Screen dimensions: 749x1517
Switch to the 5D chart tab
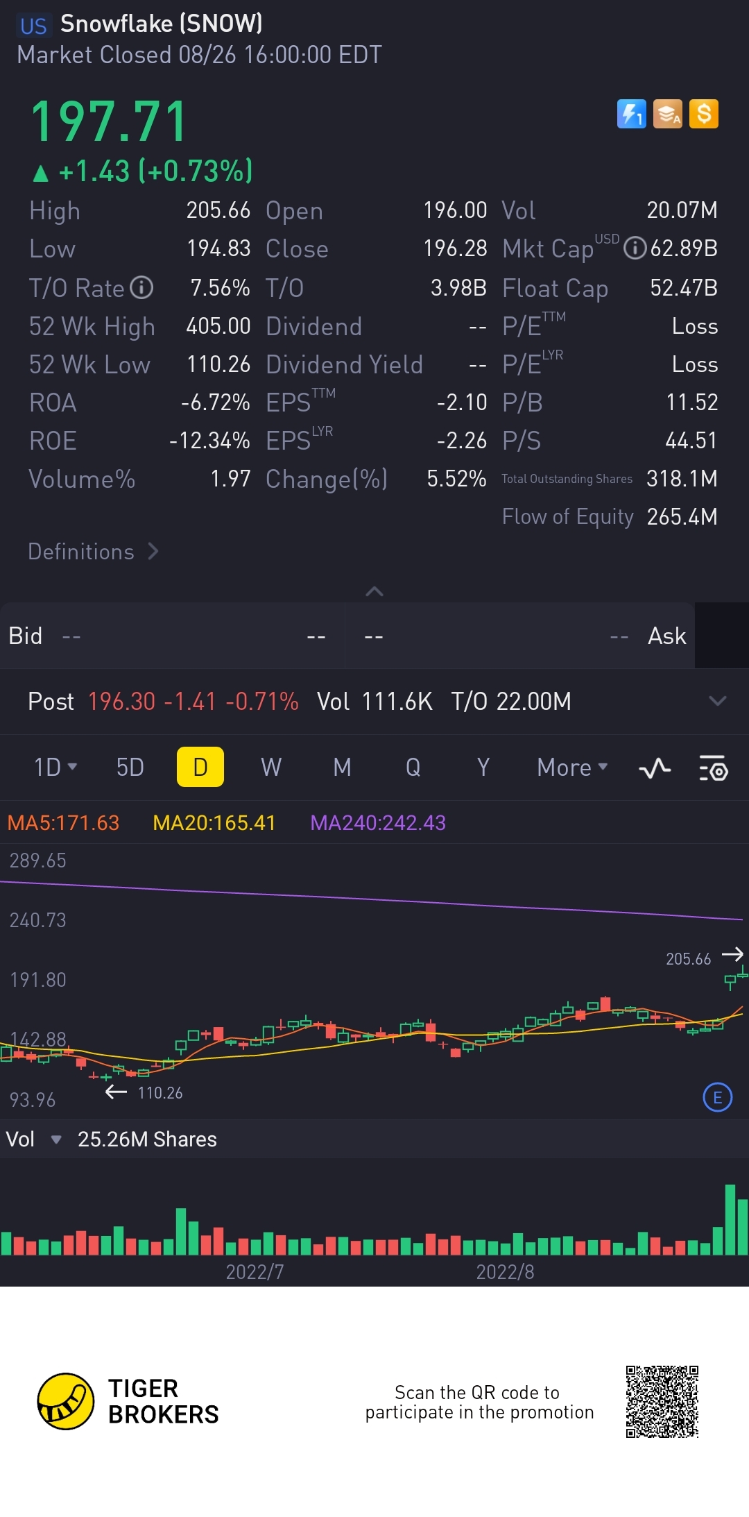[130, 767]
